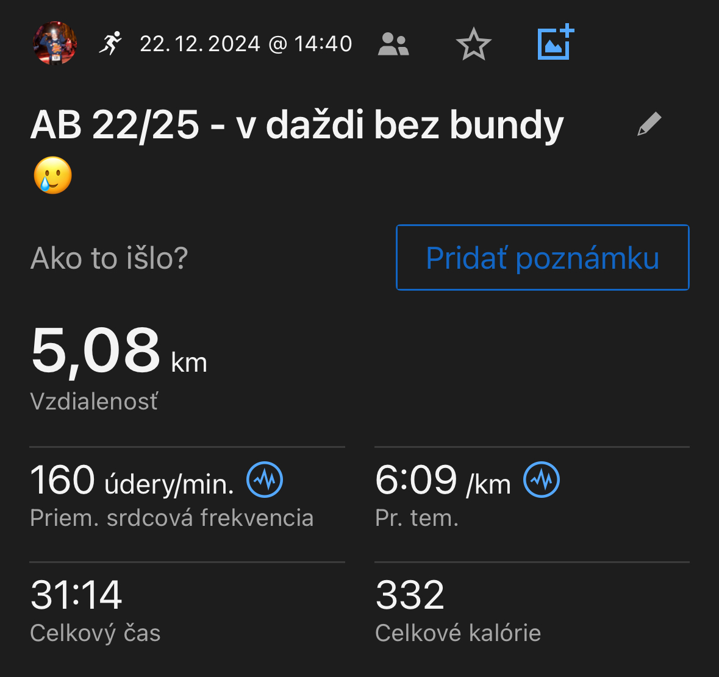Viewport: 719px width, 677px height.
Task: Add a photo with the image-plus icon
Action: [556, 42]
